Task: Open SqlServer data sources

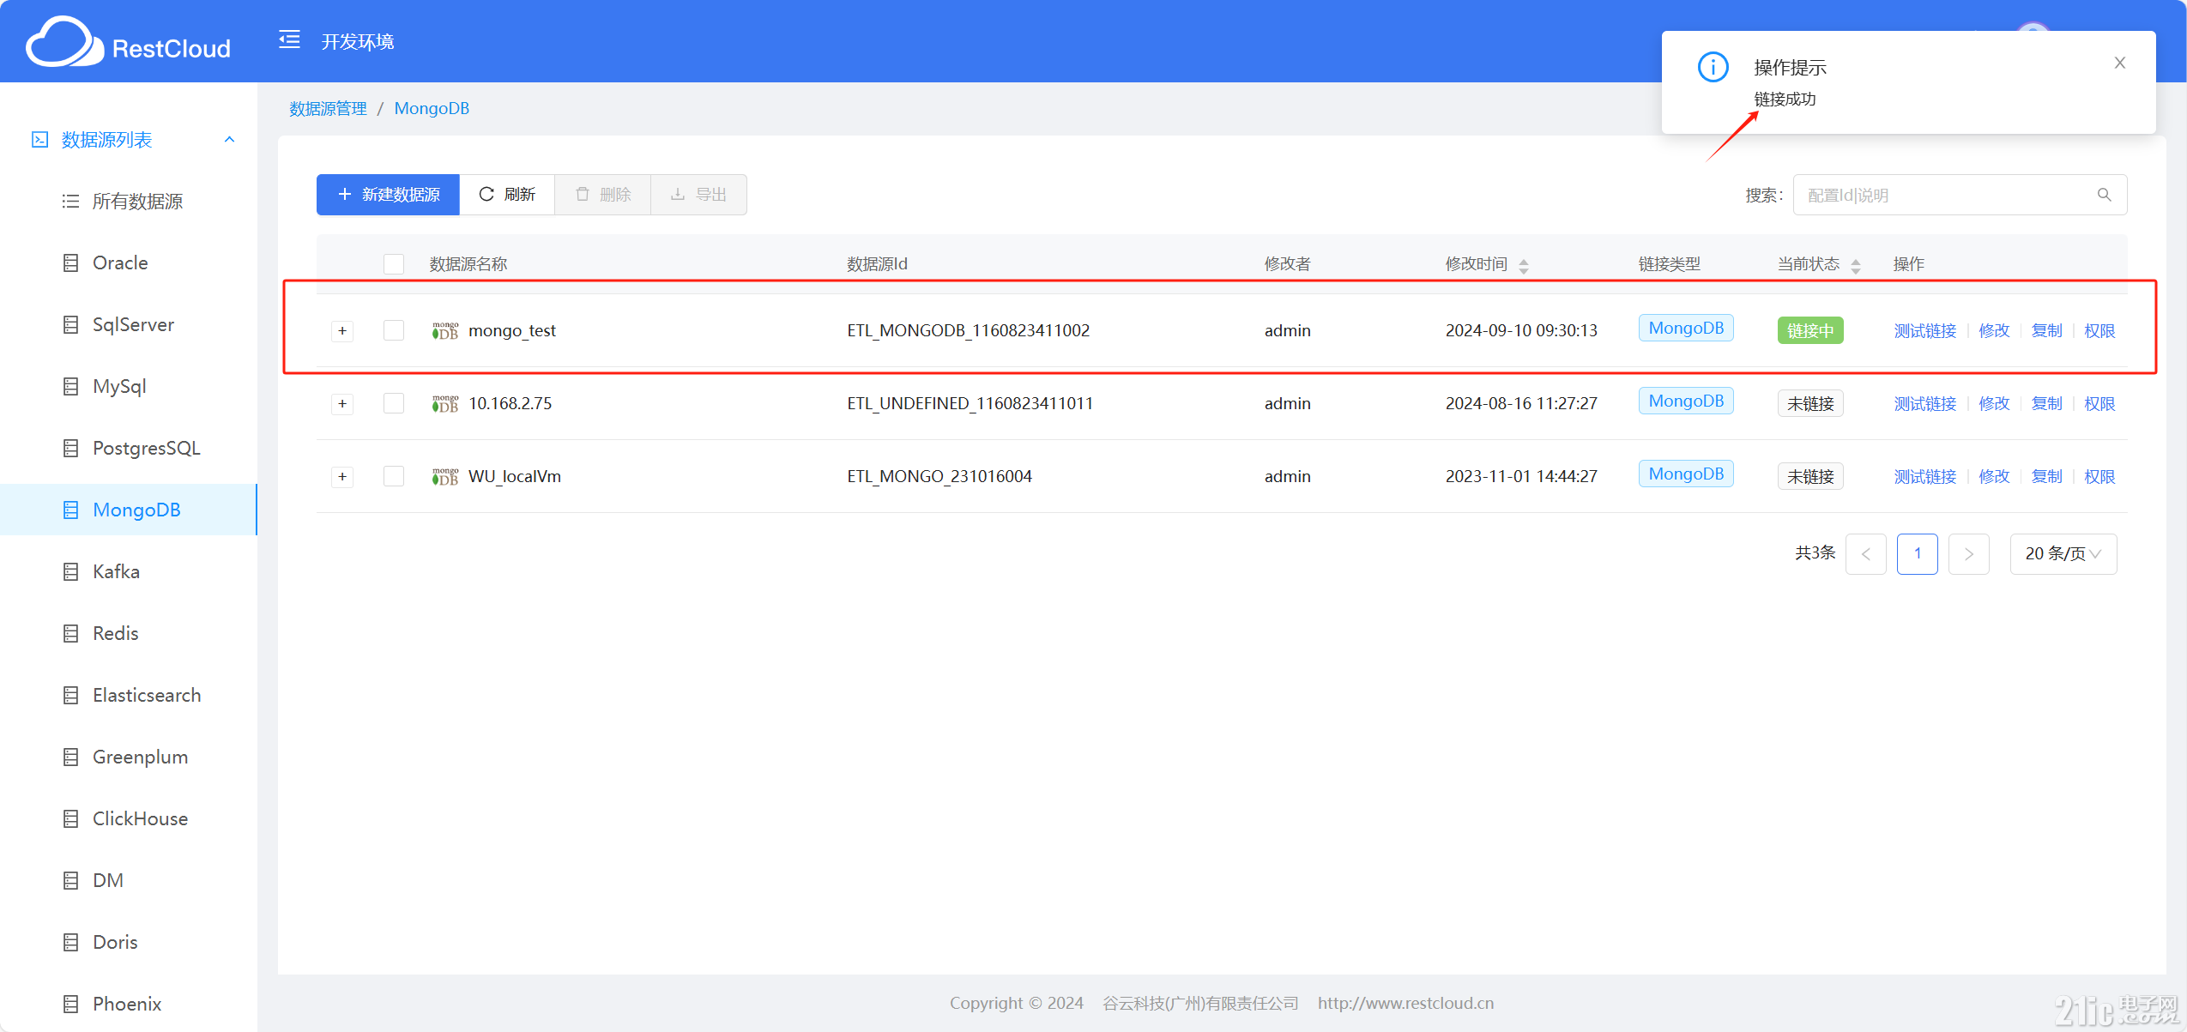Action: [x=129, y=324]
